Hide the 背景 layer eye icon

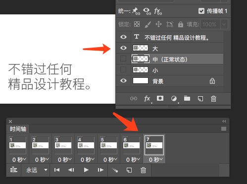click(x=123, y=81)
